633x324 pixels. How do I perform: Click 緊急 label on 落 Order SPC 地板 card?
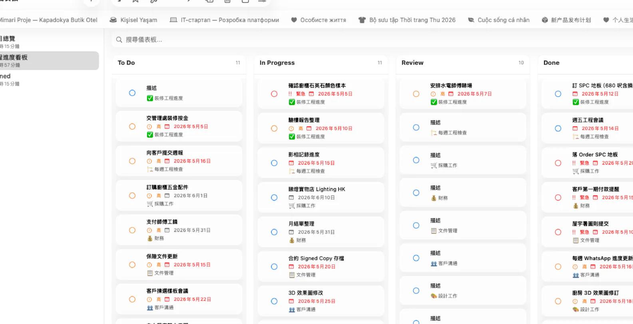[x=585, y=163]
